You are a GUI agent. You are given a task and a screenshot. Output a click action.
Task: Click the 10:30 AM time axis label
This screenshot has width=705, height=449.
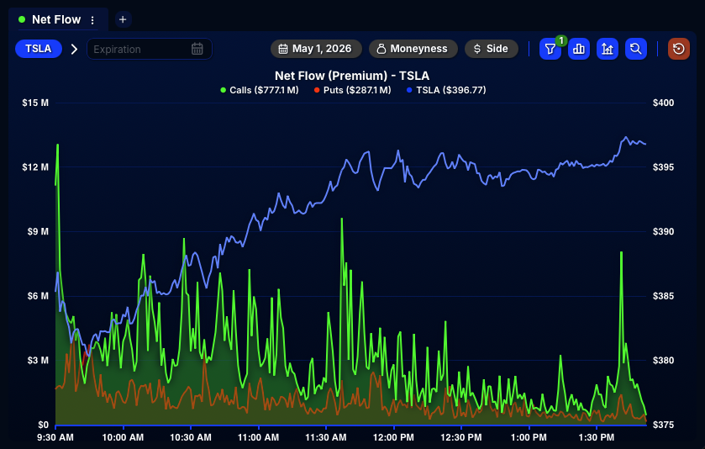click(191, 437)
